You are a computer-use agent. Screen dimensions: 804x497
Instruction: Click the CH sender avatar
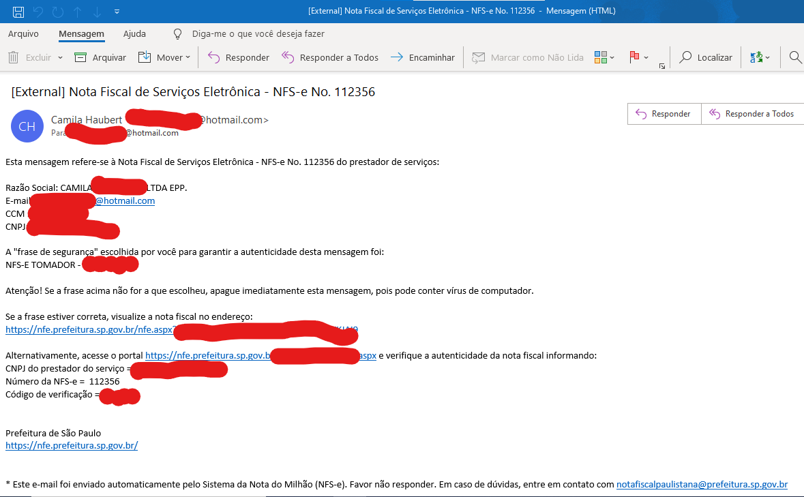click(27, 126)
